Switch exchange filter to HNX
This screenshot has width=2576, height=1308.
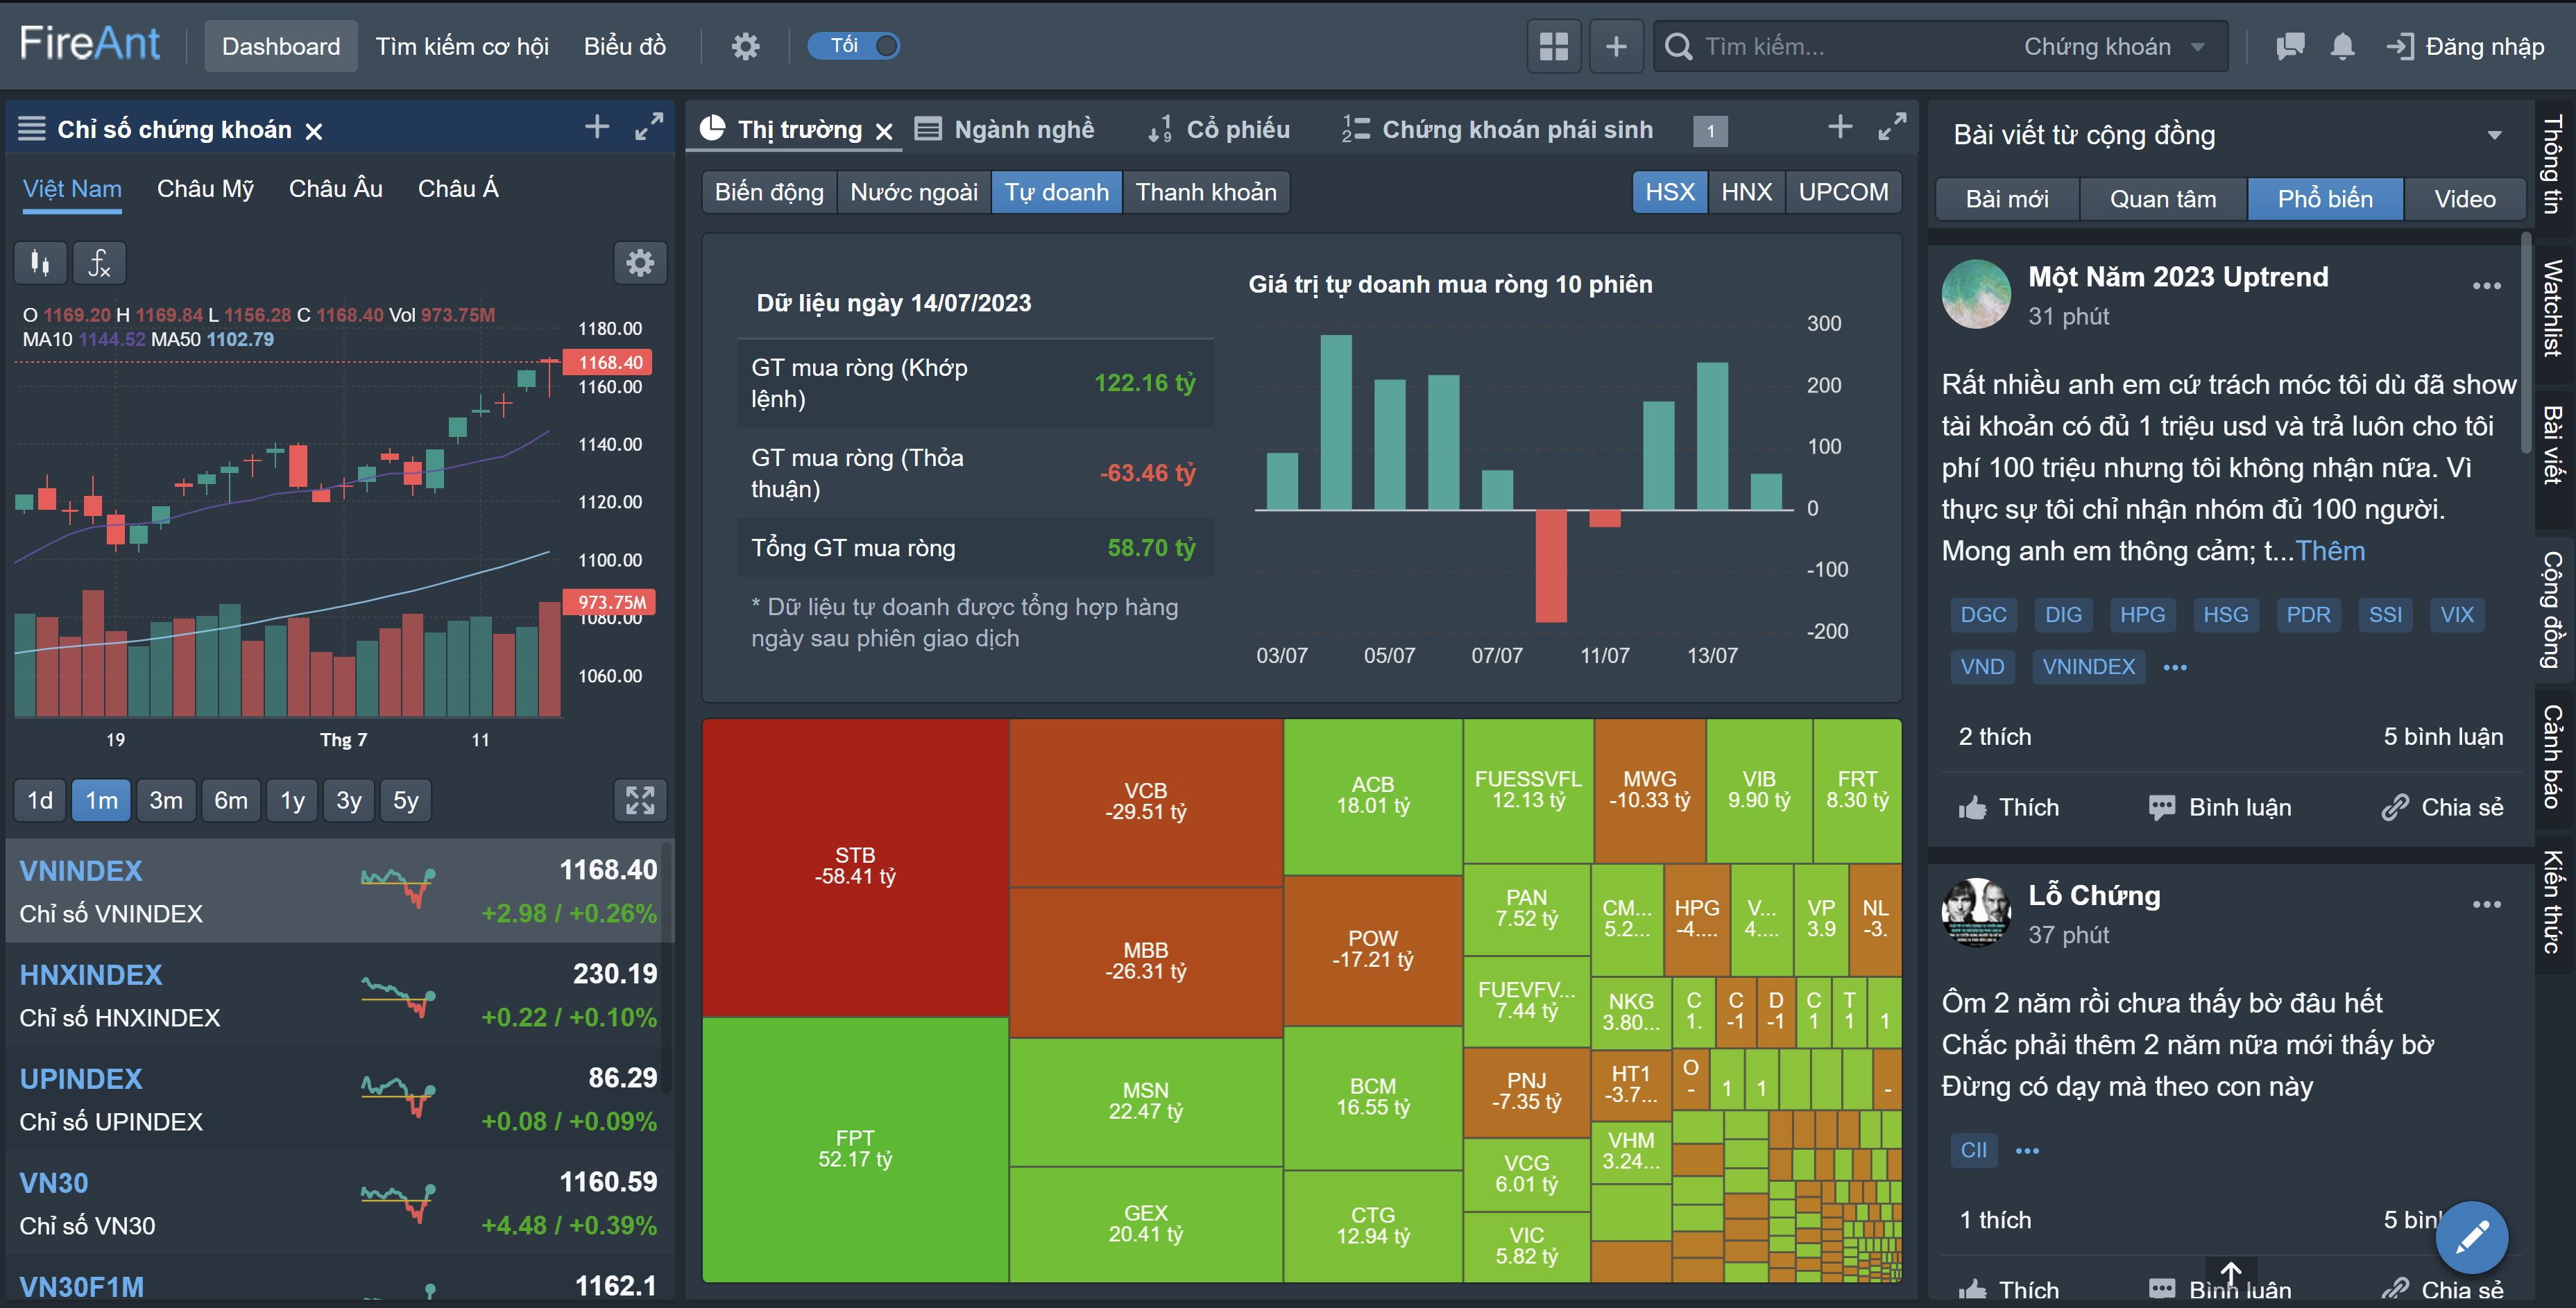pyautogui.click(x=1746, y=192)
